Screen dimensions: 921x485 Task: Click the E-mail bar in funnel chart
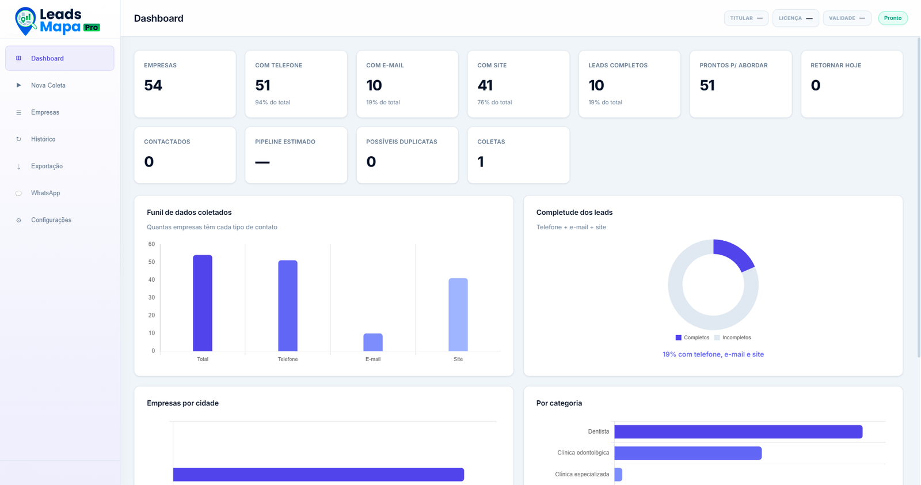pos(373,342)
